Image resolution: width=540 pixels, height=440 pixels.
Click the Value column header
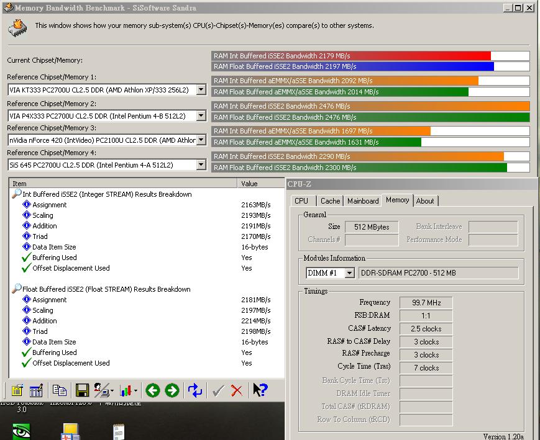(261, 183)
